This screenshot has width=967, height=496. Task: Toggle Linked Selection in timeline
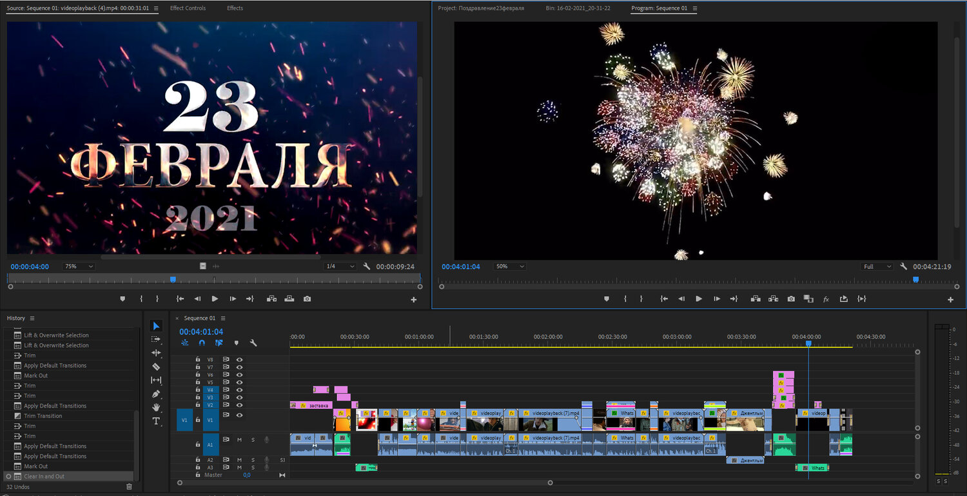tap(219, 343)
